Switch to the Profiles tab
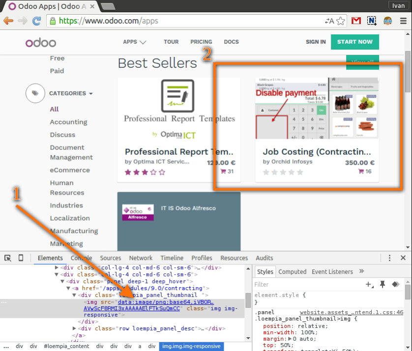Viewport: 412px width, 351px height. (202, 258)
